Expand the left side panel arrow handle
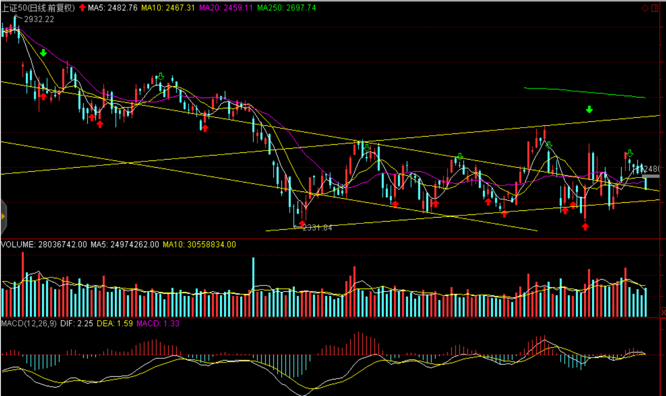Viewport: 666px width, 396px height. 3,217
